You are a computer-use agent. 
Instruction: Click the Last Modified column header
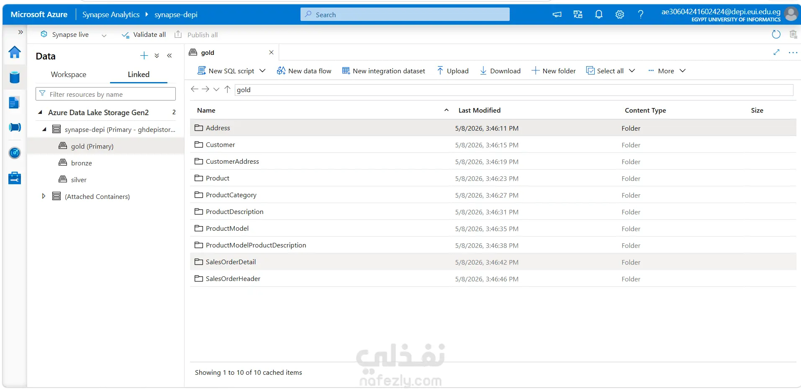(x=480, y=110)
